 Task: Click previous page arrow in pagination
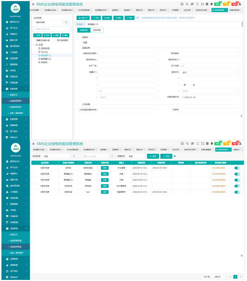230,277
